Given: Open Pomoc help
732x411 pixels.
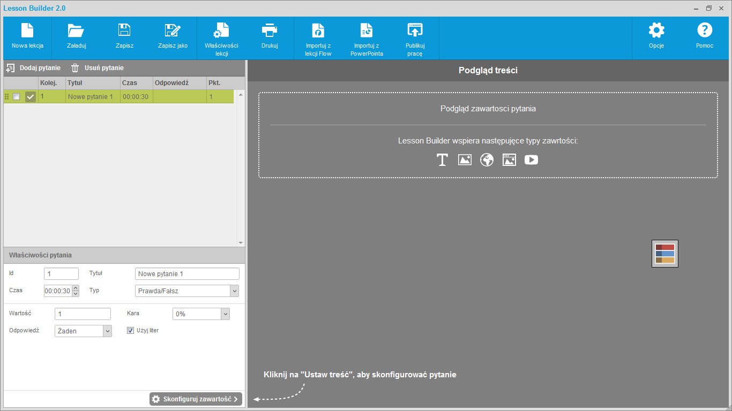Looking at the screenshot, I should pos(705,37).
